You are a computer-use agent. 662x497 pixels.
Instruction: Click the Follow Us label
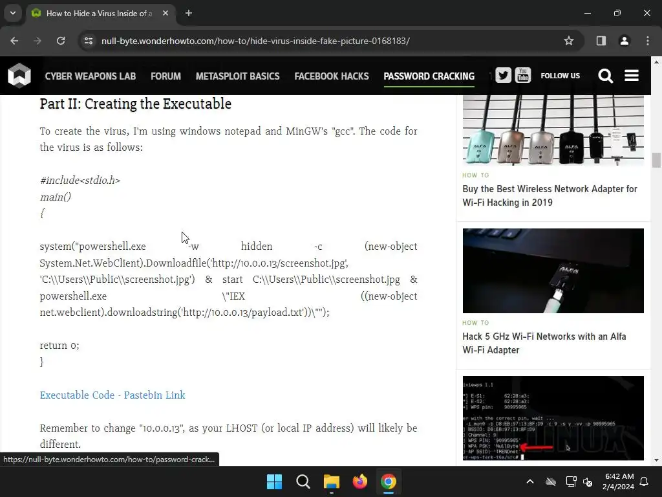pos(561,76)
